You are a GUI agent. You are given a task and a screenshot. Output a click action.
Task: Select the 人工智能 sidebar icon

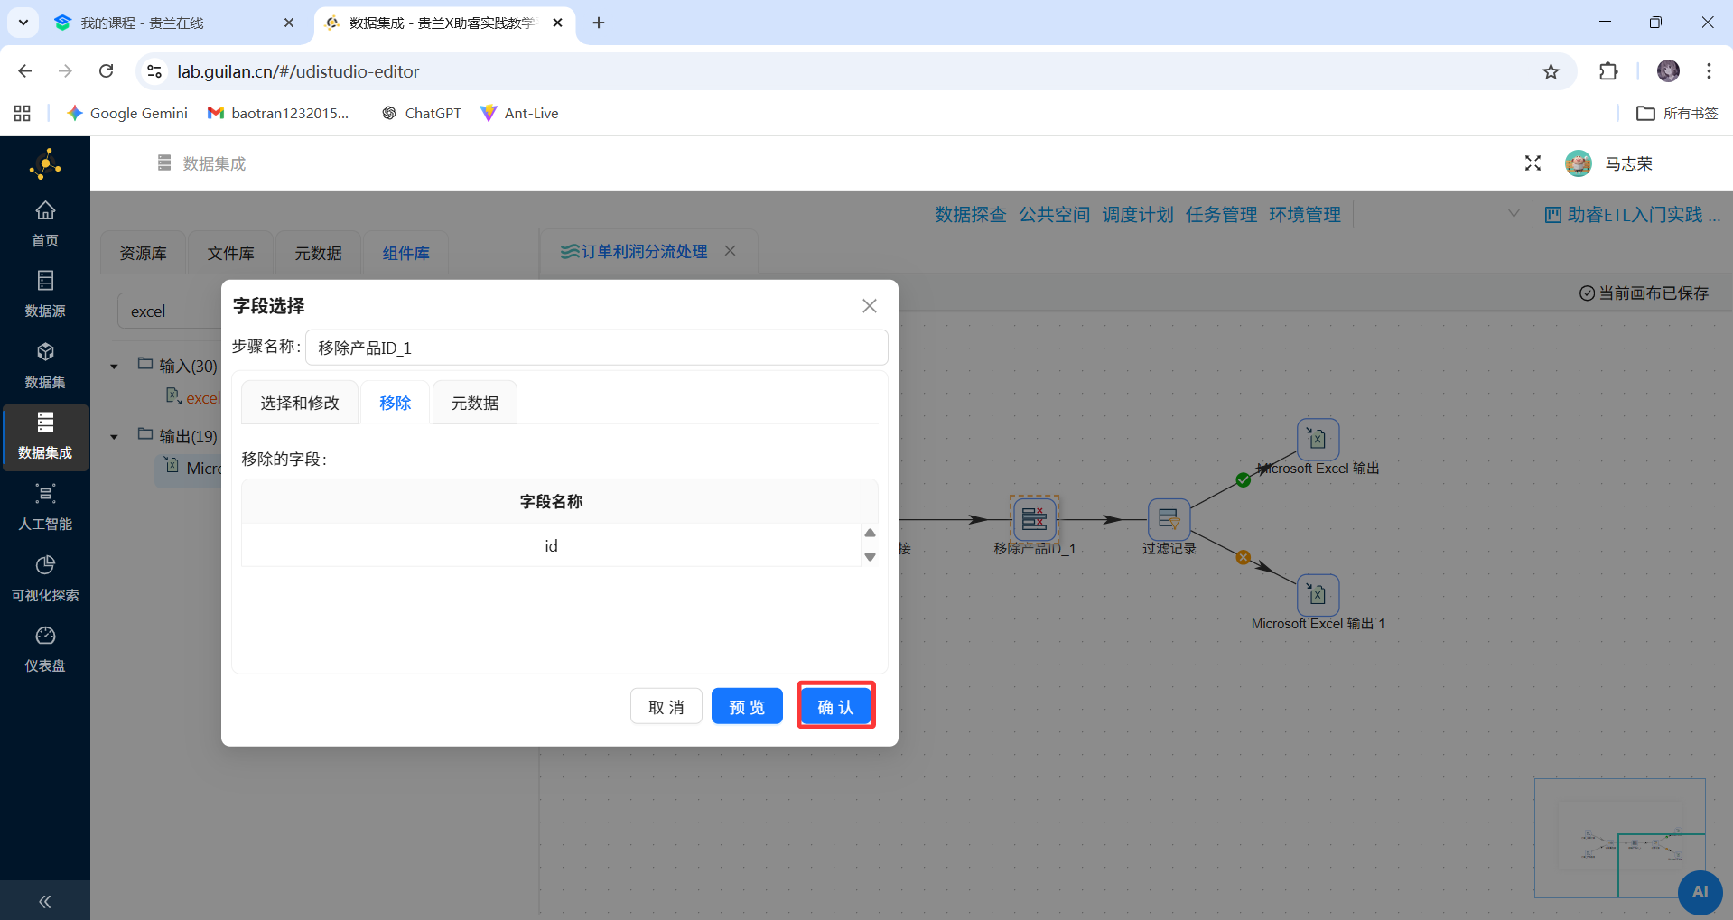pos(45,505)
